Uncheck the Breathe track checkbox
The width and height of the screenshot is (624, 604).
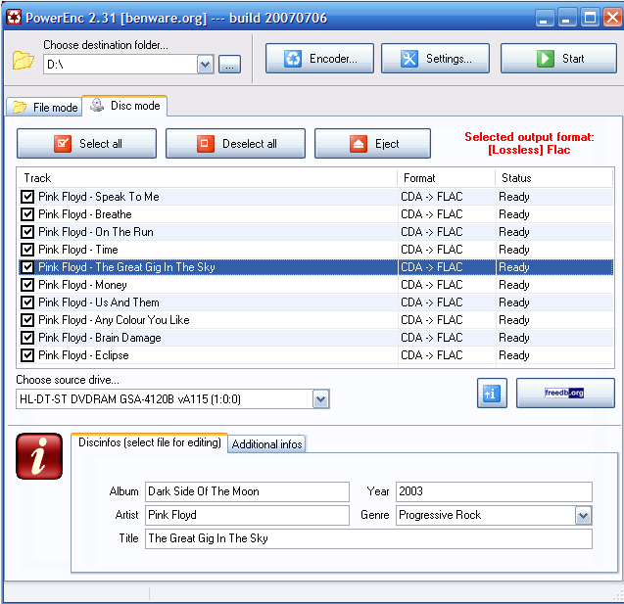tap(27, 214)
